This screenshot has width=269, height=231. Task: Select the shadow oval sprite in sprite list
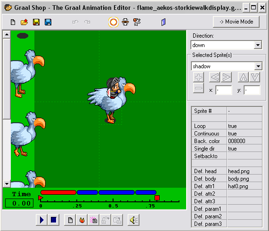click(x=23, y=36)
